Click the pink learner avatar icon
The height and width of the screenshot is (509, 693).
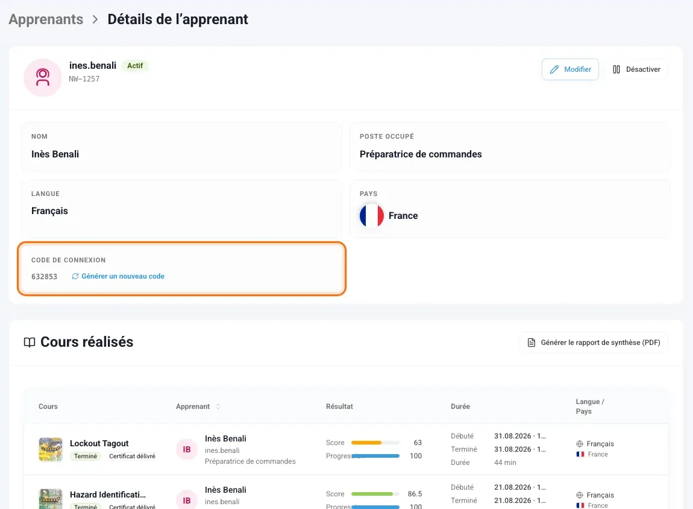[43, 77]
